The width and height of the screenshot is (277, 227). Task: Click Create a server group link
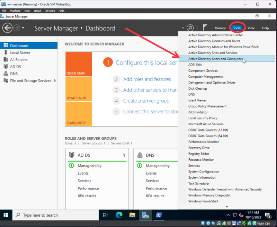(146, 101)
